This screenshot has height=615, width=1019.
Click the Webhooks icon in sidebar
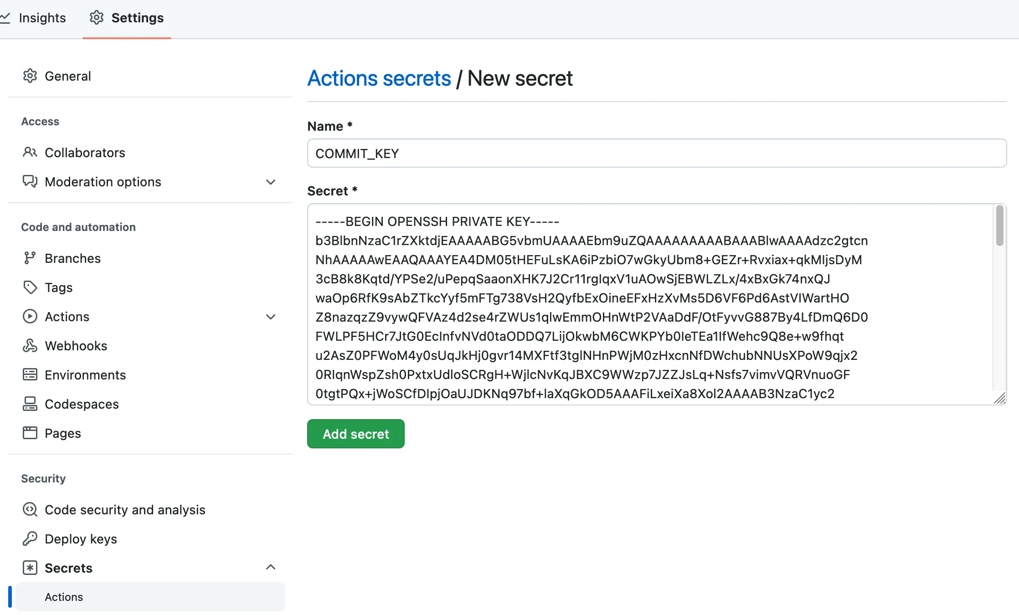(30, 345)
